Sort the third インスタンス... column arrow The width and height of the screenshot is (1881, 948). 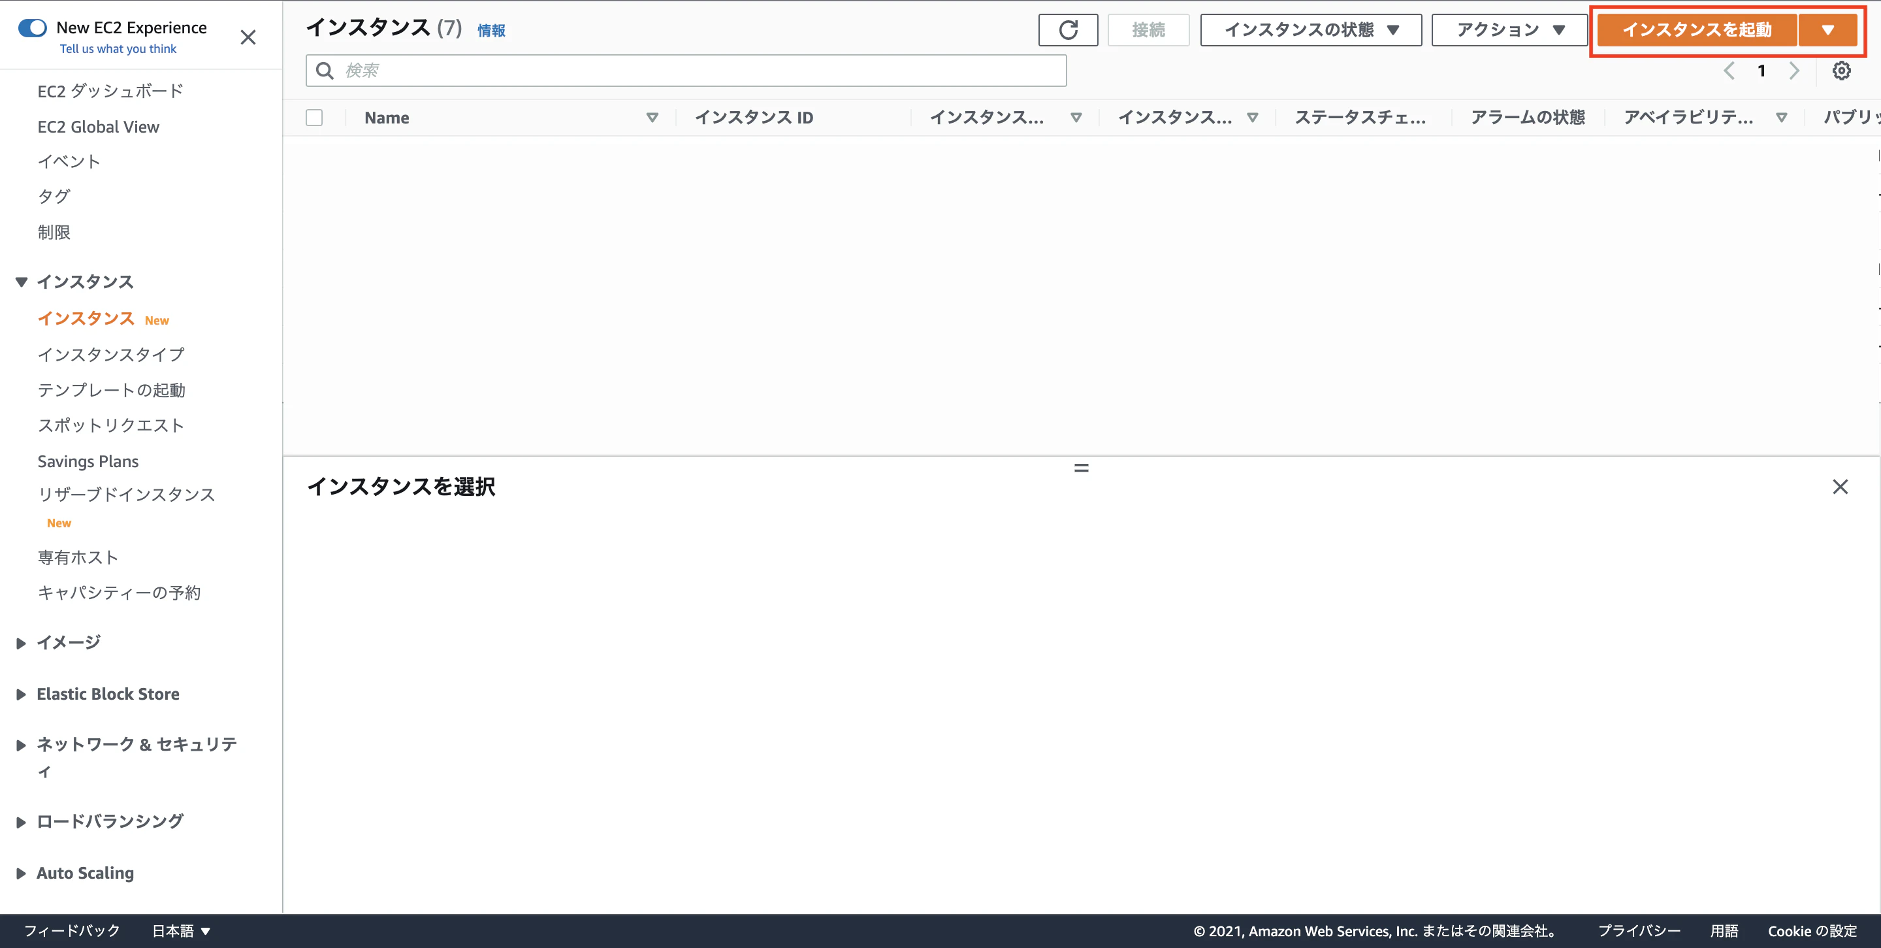point(1076,118)
